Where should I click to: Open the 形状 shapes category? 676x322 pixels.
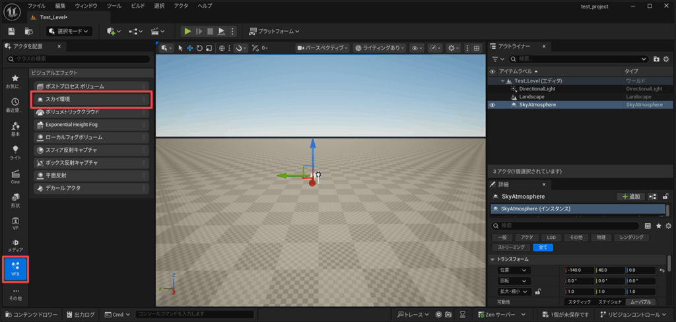[15, 199]
